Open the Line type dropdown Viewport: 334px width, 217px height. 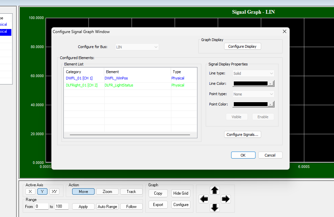(253, 73)
